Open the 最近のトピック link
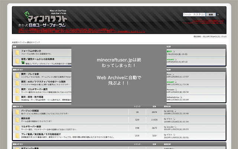This screenshot has height=149, width=238. 33,42
